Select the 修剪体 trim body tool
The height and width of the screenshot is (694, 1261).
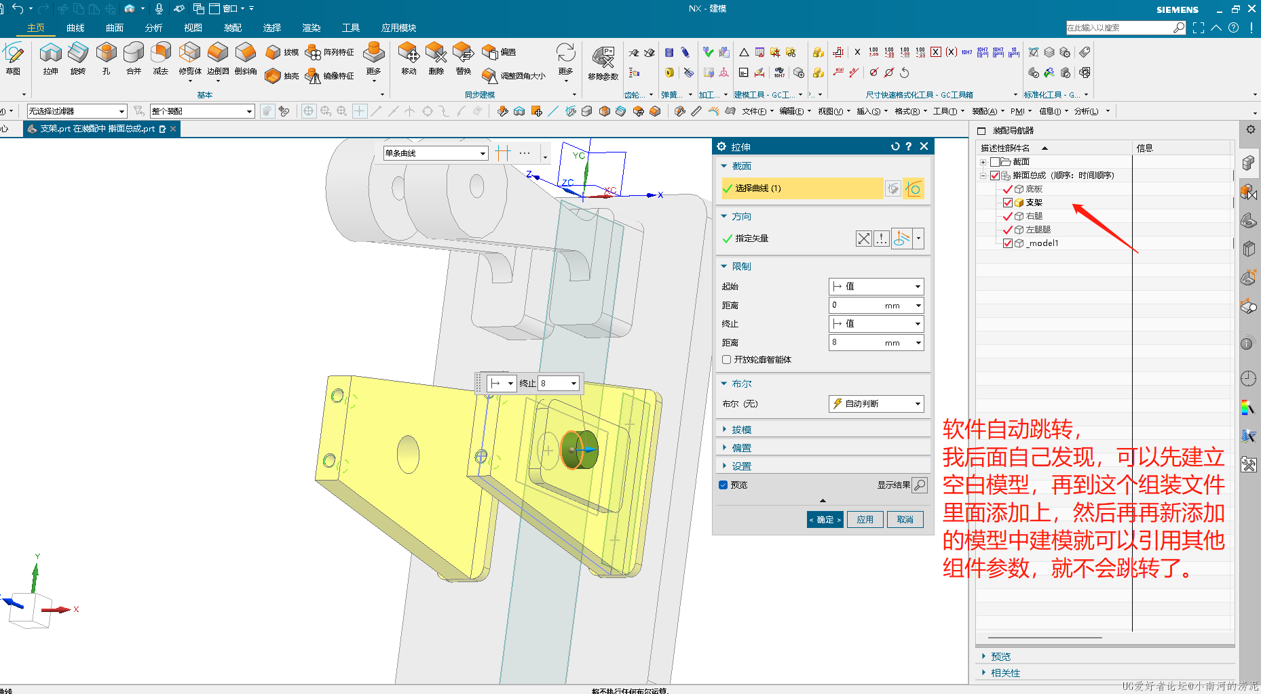(190, 58)
